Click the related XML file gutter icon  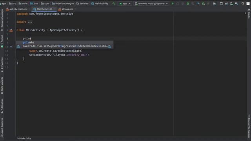(x=11, y=30)
